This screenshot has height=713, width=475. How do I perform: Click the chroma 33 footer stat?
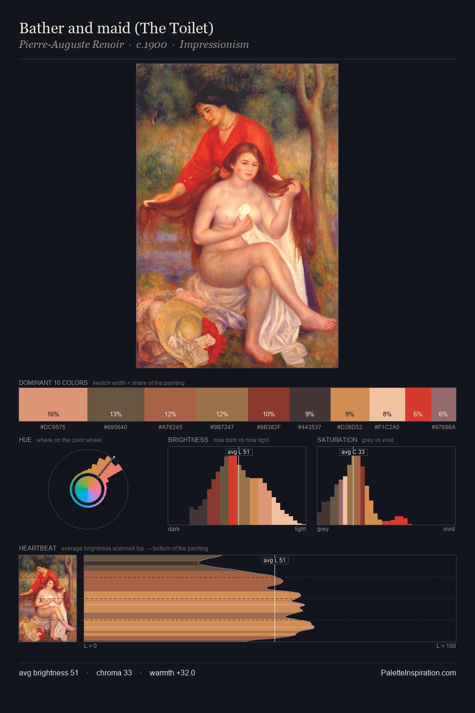(114, 673)
